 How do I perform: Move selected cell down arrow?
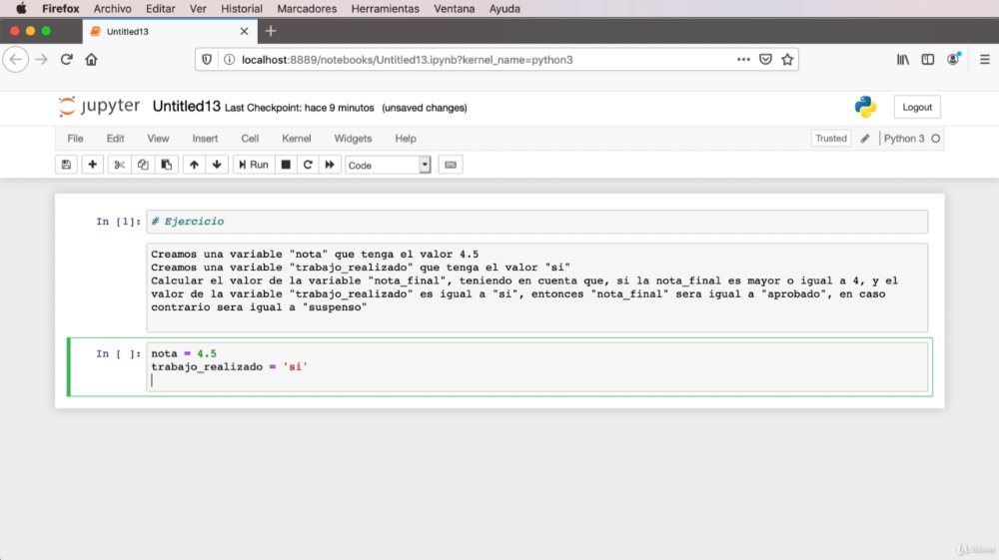[x=217, y=165]
